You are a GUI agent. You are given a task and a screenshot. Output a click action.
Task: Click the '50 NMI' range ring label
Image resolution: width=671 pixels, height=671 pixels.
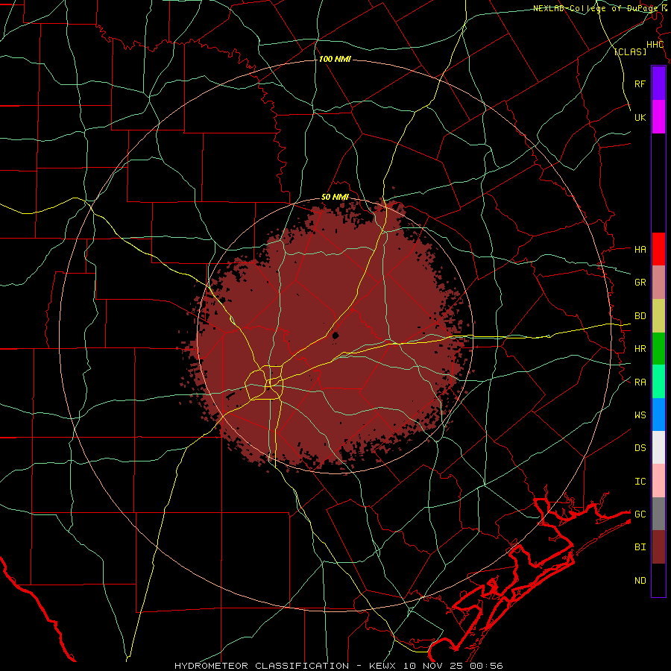click(335, 197)
